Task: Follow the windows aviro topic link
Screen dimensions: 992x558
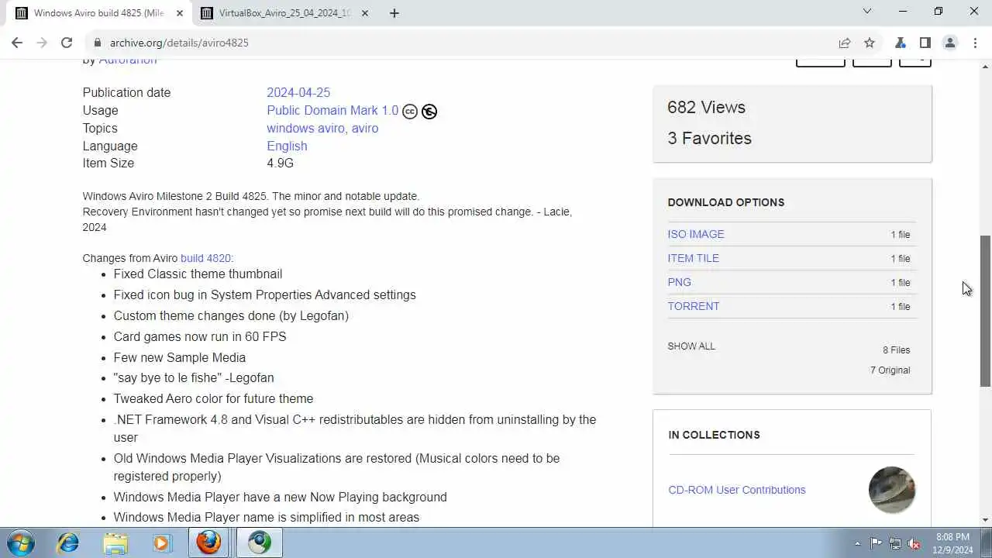Action: click(x=305, y=128)
